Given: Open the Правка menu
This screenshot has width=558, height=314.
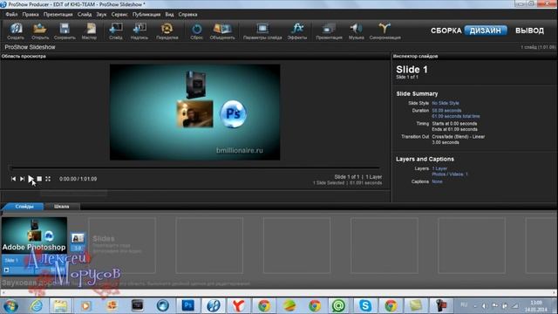Looking at the screenshot, I should coord(31,15).
